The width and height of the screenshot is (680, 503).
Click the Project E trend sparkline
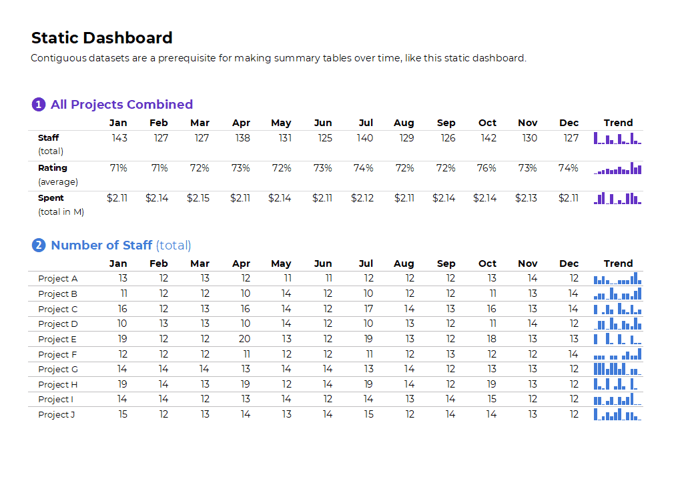pyautogui.click(x=617, y=339)
